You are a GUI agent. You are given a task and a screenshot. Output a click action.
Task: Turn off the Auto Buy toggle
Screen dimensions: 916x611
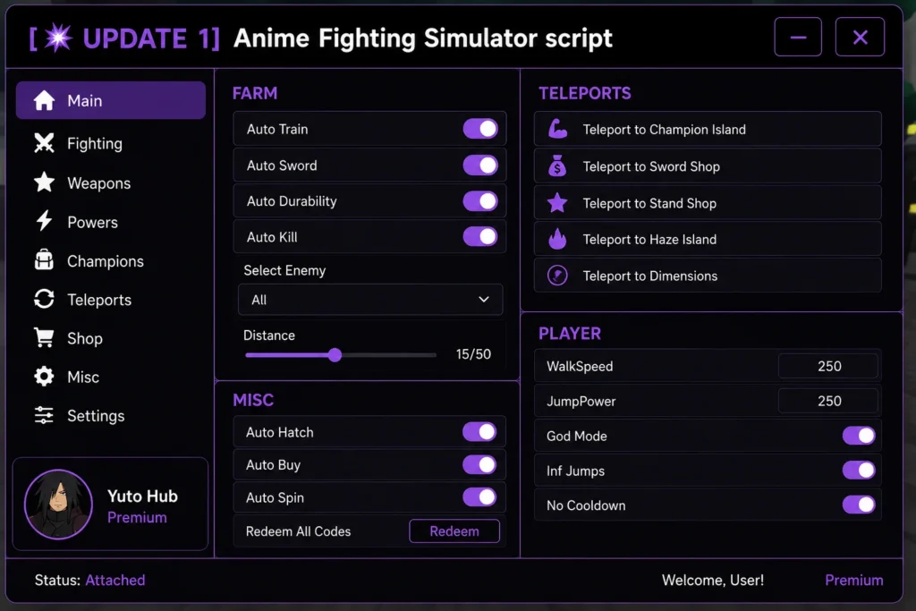479,464
